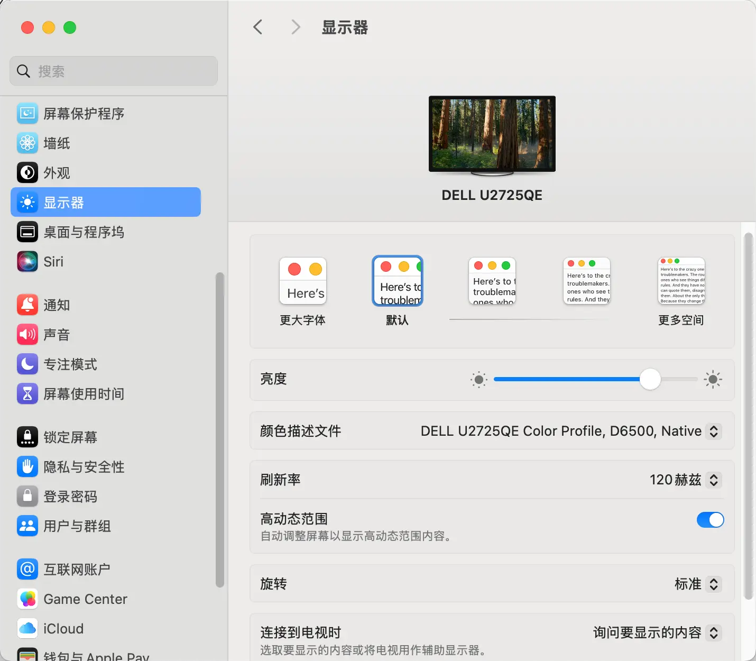The height and width of the screenshot is (661, 756).
Task: Click the Screen Saver (屏幕保护程序) icon
Action: click(x=27, y=113)
